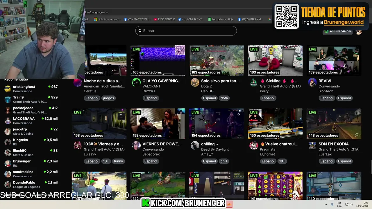This screenshot has width=372, height=209.
Task: Select the 'chill' tag on Amai_C stream
Action: coord(224,161)
